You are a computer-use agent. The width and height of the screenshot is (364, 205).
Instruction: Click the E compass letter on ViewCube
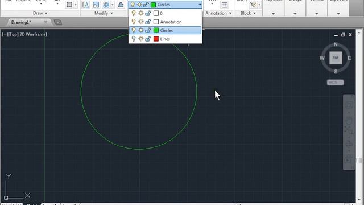pos(349,58)
